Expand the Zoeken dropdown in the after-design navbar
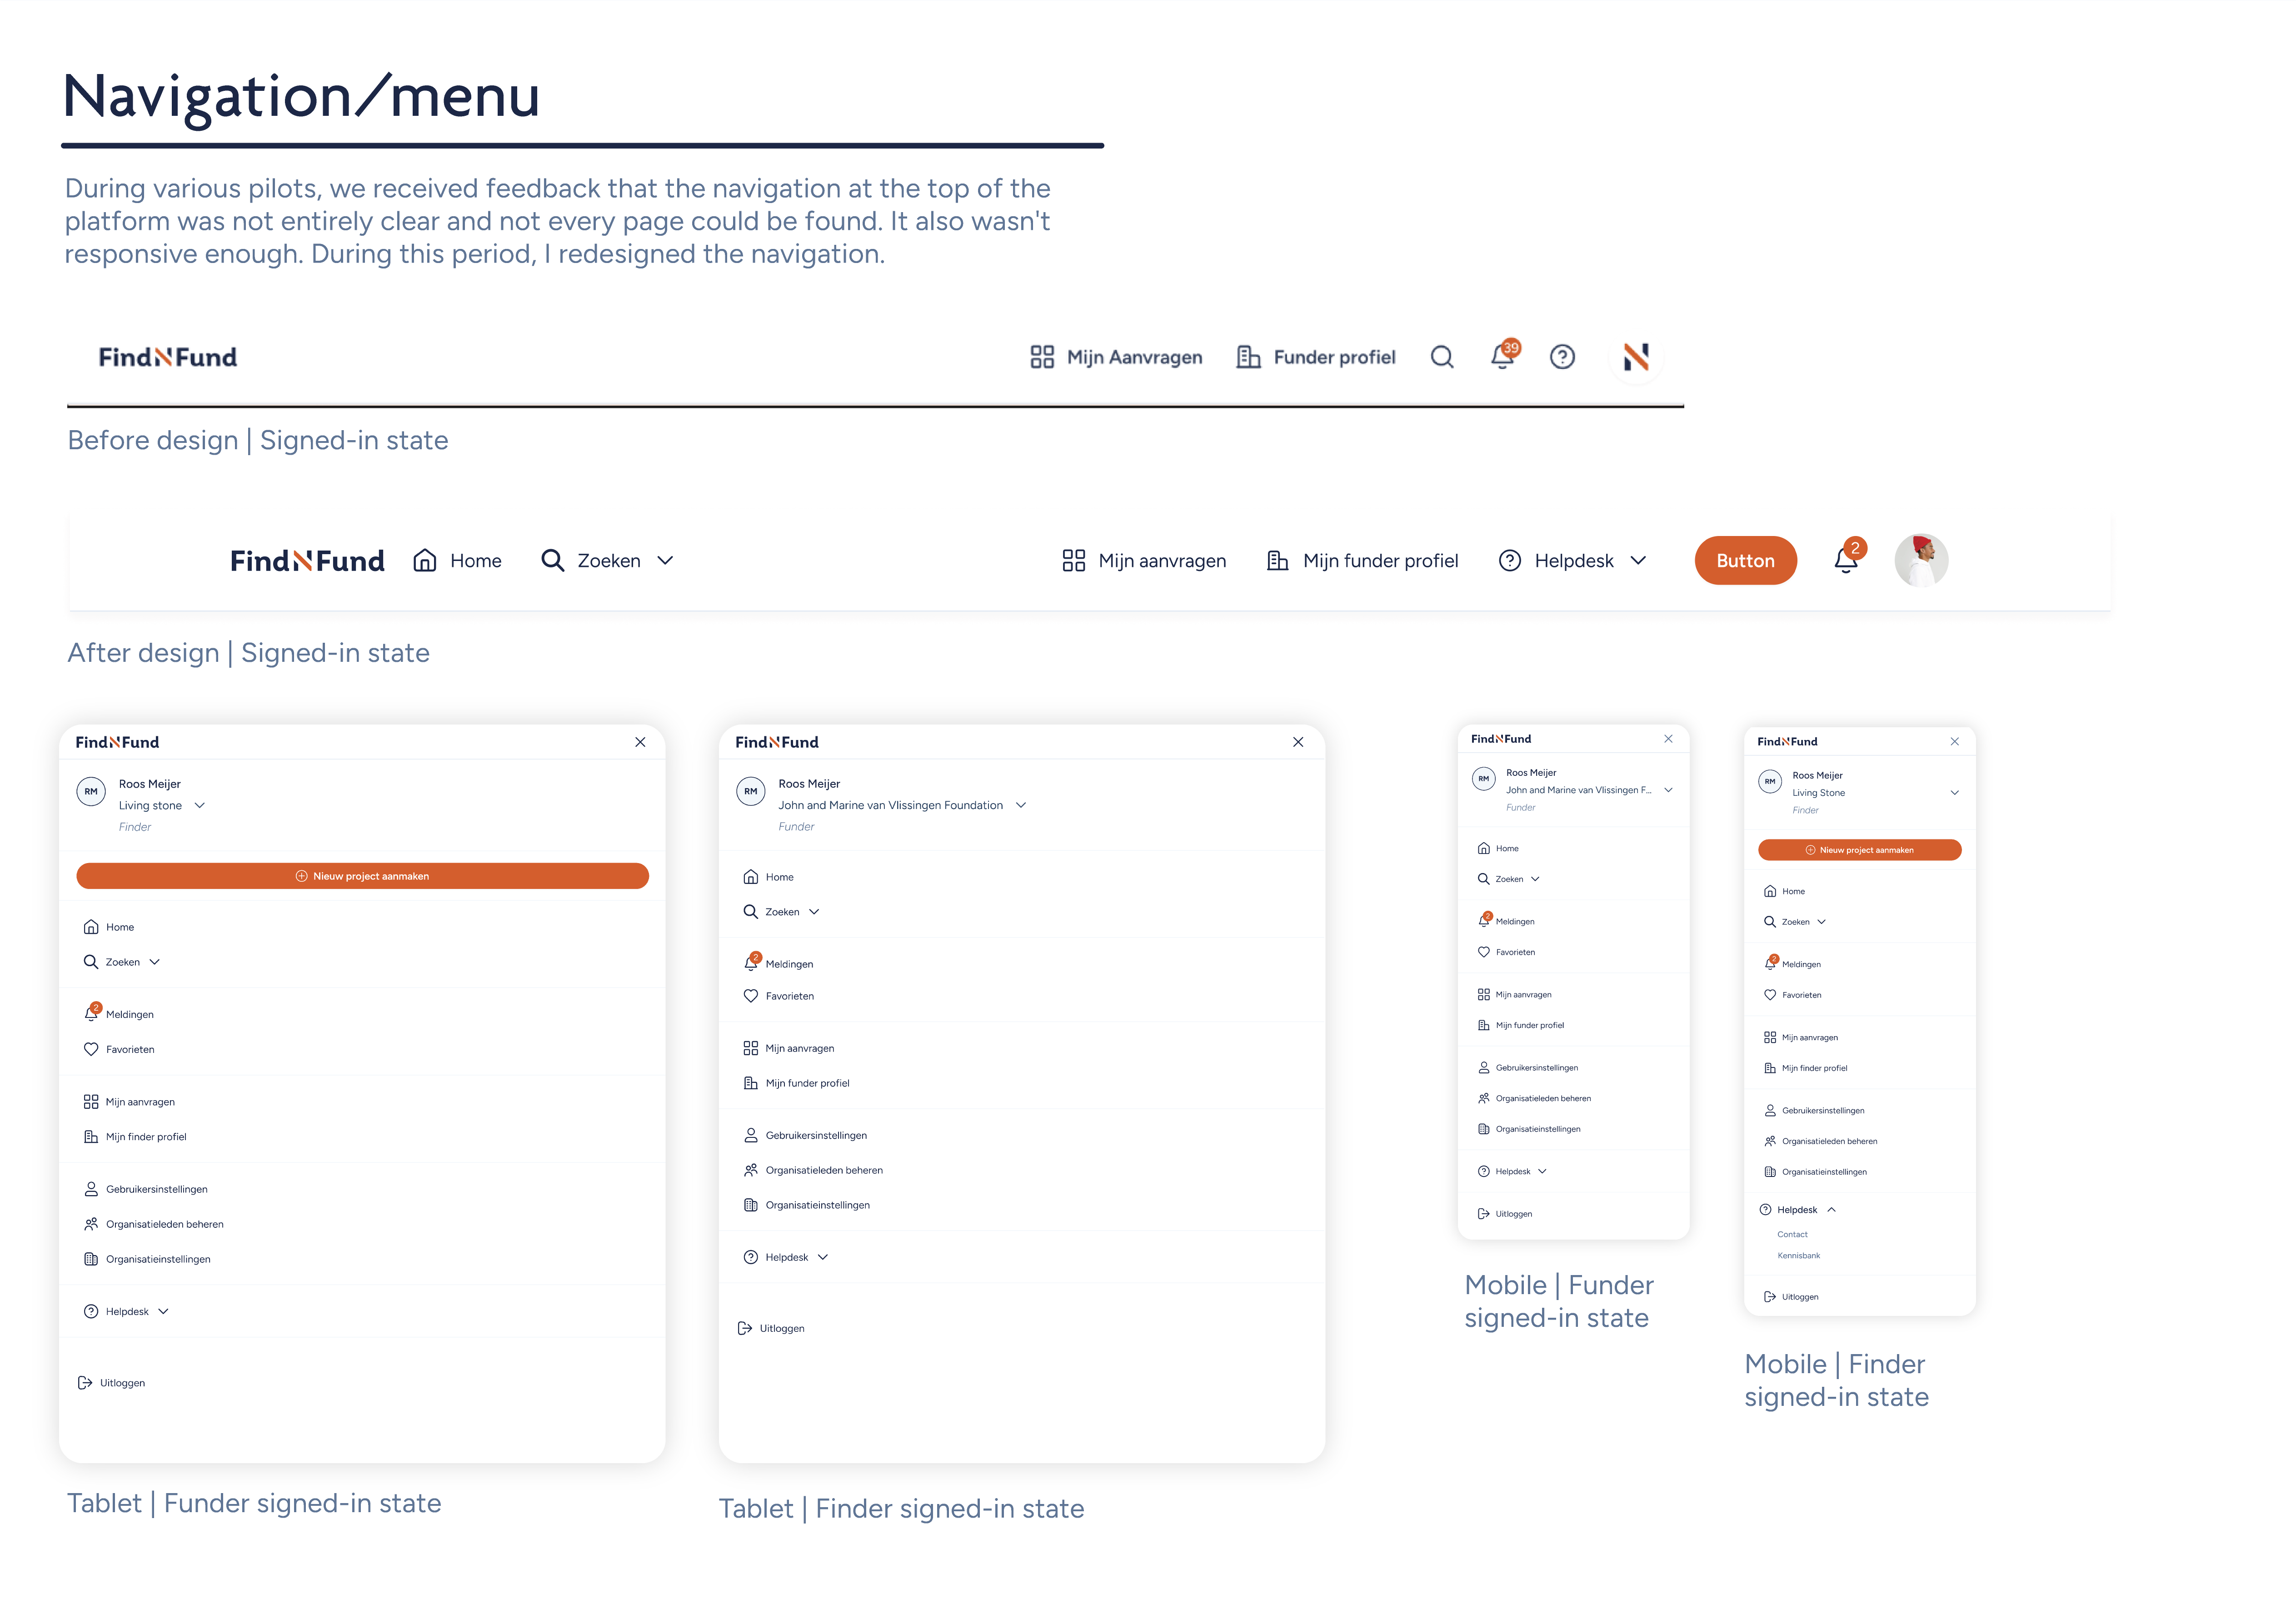Image resolution: width=2296 pixels, height=1623 pixels. [666, 561]
